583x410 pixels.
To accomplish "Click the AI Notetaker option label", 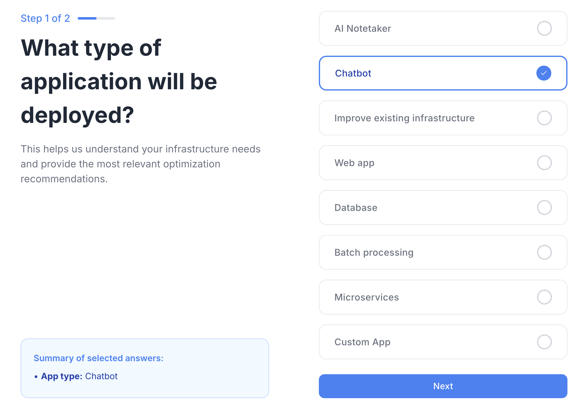I will [x=363, y=29].
